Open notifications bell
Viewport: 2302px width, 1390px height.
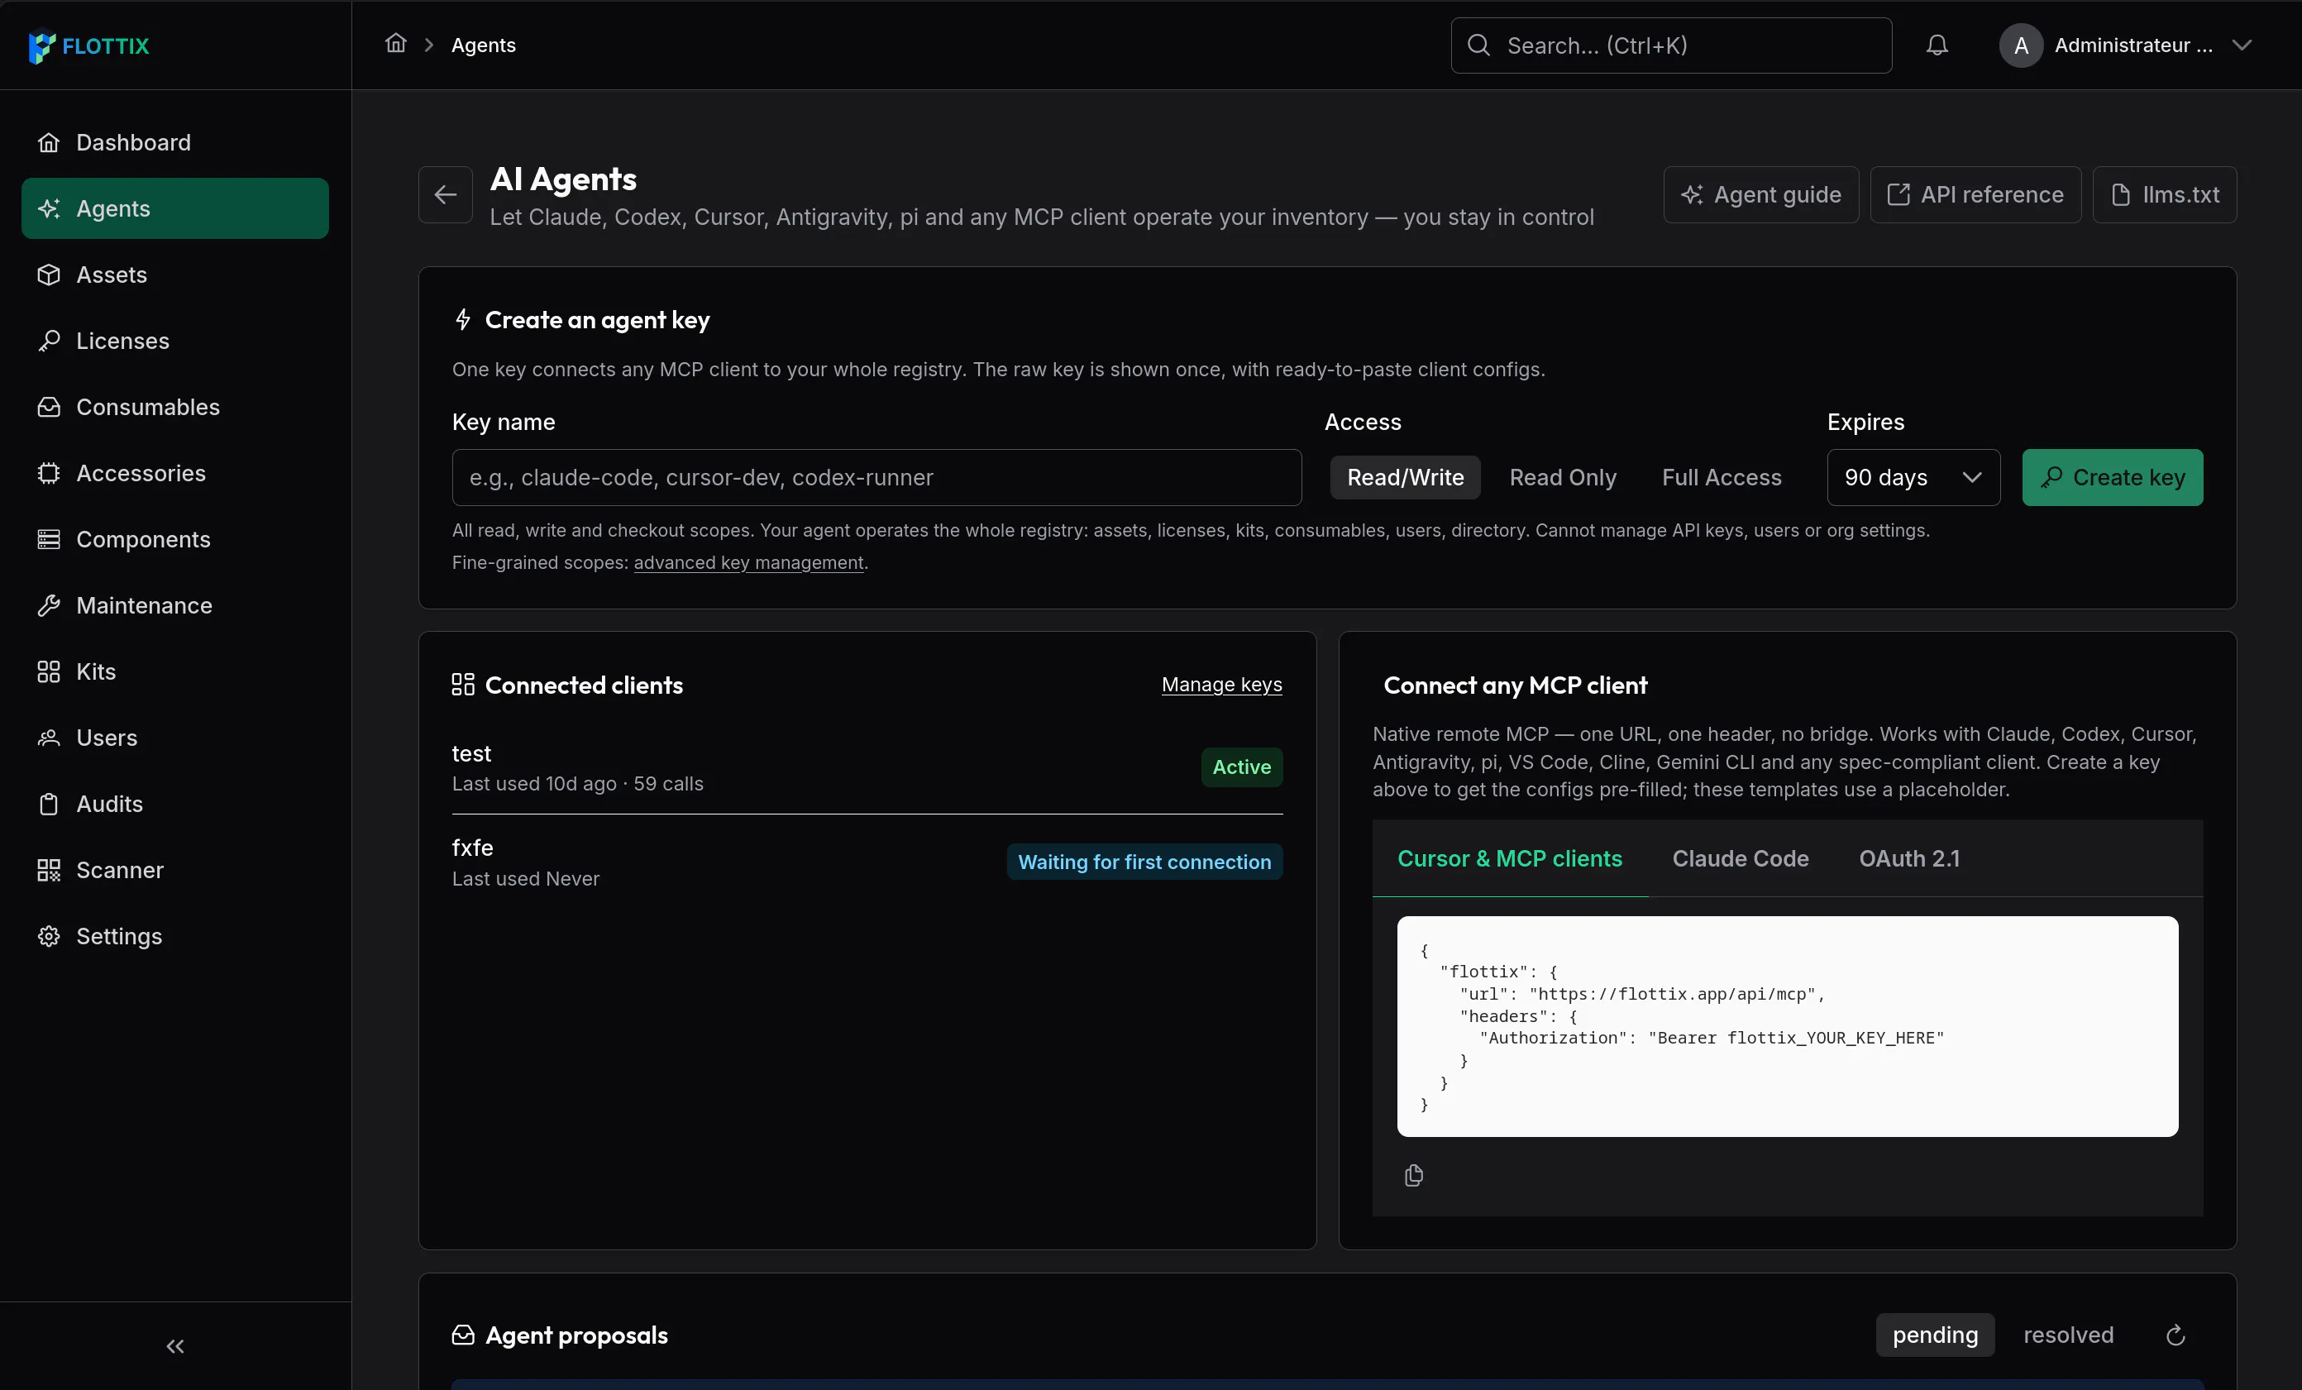1937,45
